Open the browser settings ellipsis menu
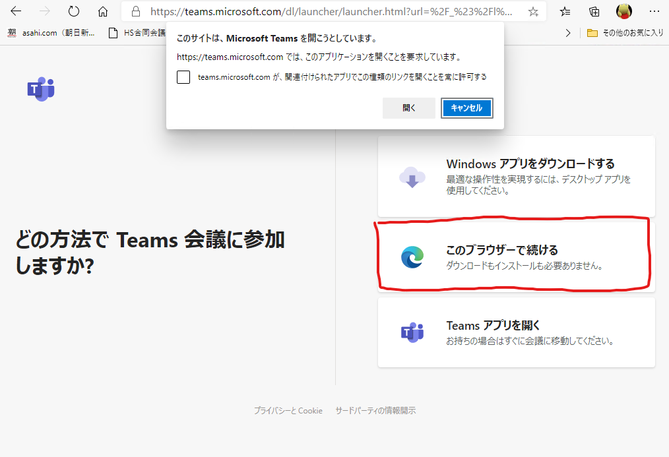The height and width of the screenshot is (457, 669). pyautogui.click(x=655, y=11)
